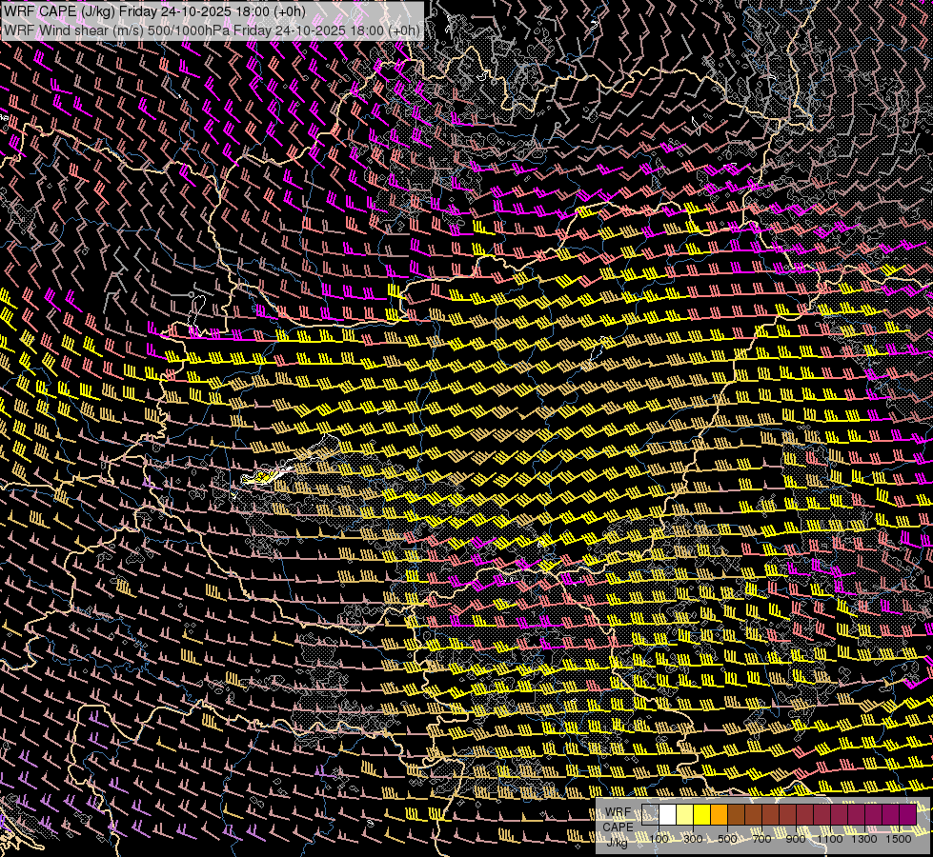Click the legend value 1100

pos(830,839)
